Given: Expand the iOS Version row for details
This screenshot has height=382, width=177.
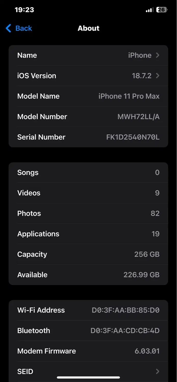Looking at the screenshot, I should (88, 76).
